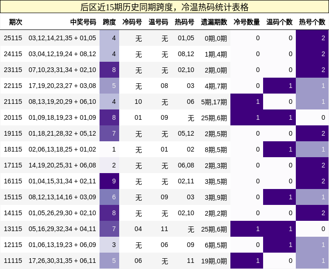Click omission value 1期,4期
Viewport: 329px width, 269px height.
tap(216, 54)
